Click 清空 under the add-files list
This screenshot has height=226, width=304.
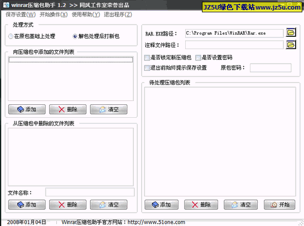coord(109,109)
